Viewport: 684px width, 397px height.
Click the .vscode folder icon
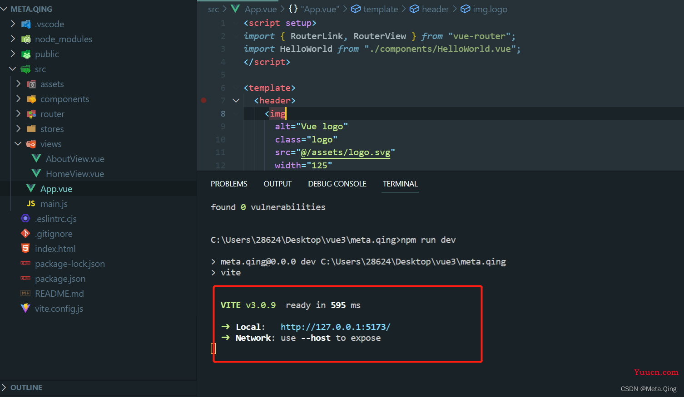(x=26, y=24)
